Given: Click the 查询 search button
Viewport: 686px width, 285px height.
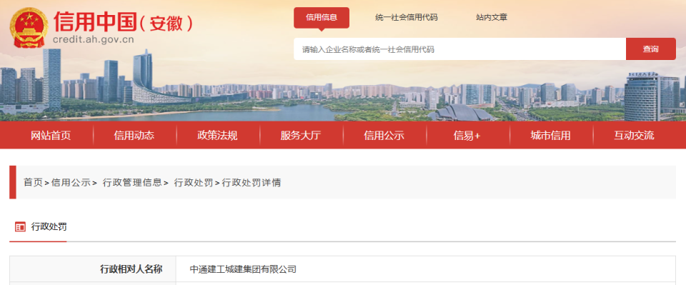Looking at the screenshot, I should [x=650, y=49].
